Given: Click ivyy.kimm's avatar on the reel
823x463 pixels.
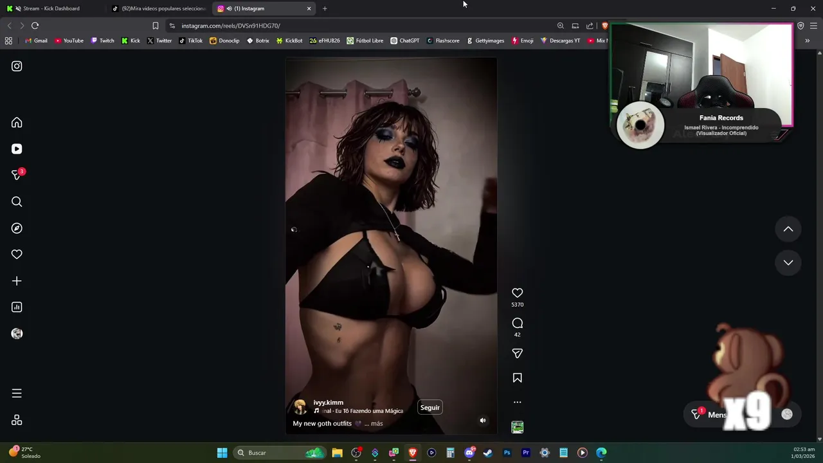Looking at the screenshot, I should click(300, 406).
